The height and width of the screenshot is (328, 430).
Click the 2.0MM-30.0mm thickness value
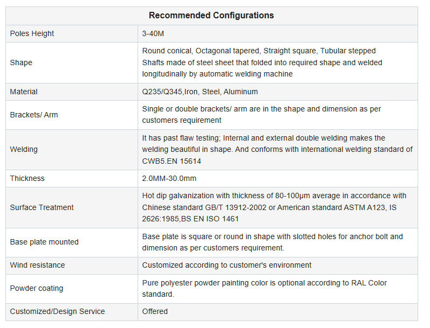169,178
